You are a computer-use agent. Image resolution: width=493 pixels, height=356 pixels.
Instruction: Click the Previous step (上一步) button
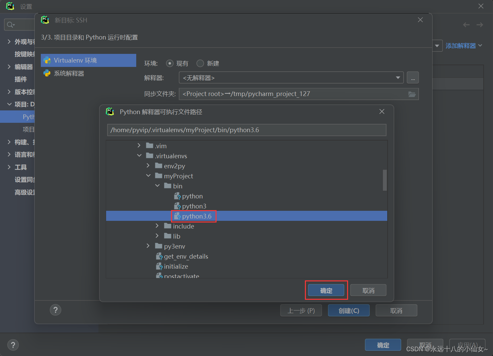pyautogui.click(x=301, y=310)
